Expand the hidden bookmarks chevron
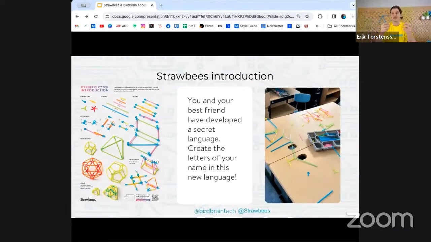Image resolution: width=431 pixels, height=242 pixels. click(317, 26)
